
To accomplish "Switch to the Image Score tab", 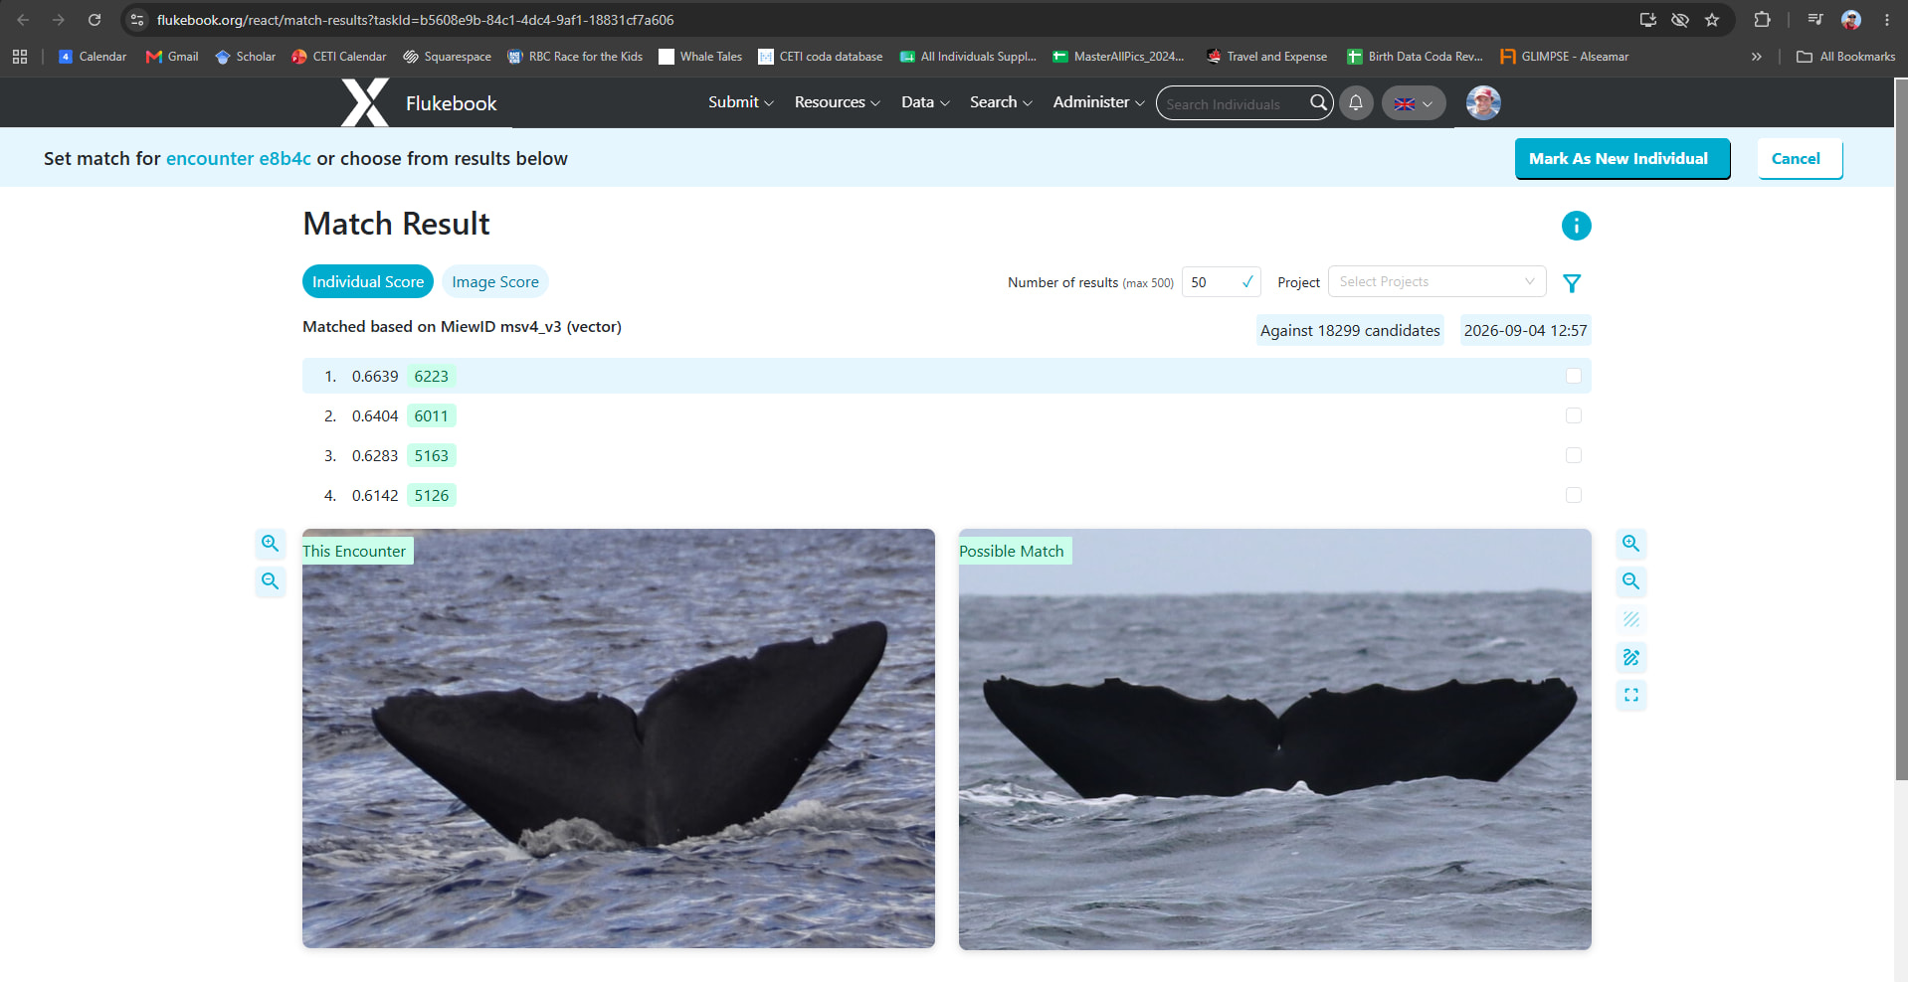I will (x=495, y=281).
